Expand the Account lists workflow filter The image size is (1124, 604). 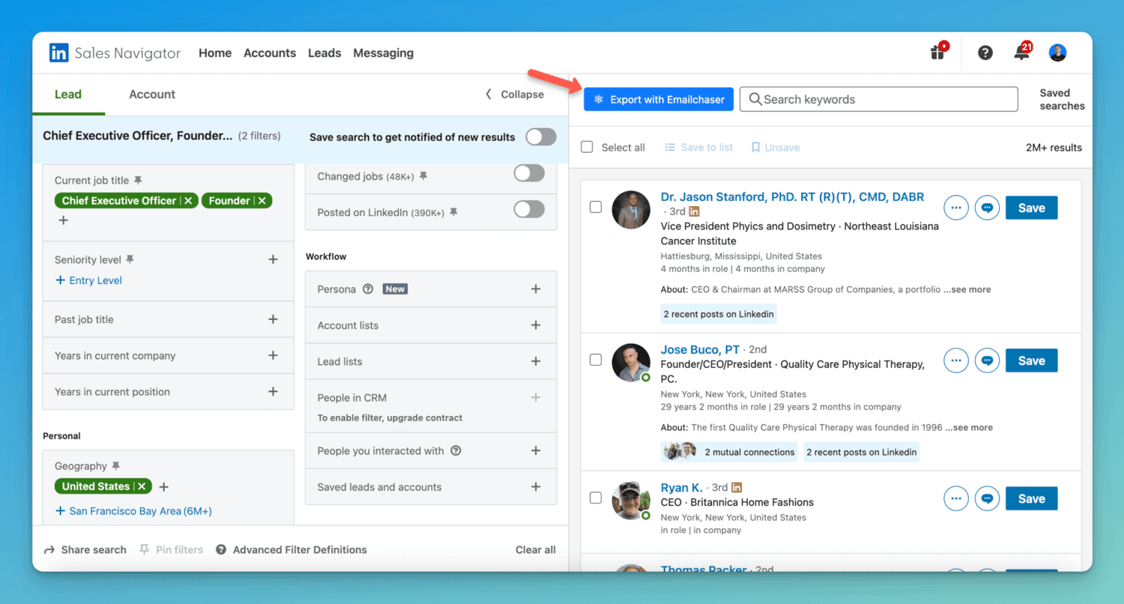(535, 325)
